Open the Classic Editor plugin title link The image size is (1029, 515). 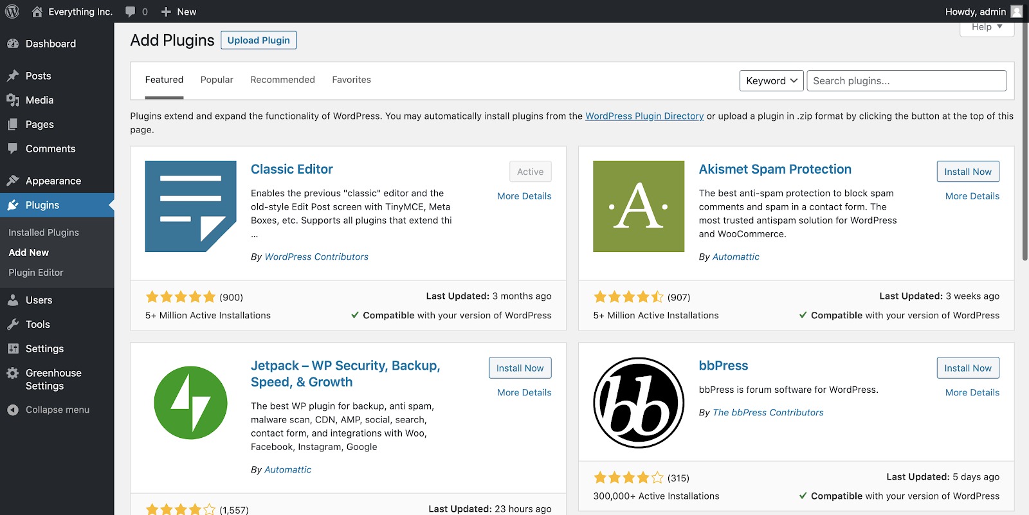(292, 169)
